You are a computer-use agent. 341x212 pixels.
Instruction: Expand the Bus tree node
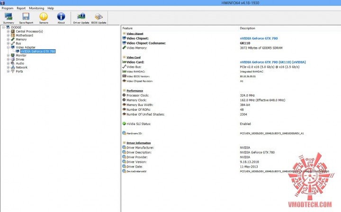(8, 44)
